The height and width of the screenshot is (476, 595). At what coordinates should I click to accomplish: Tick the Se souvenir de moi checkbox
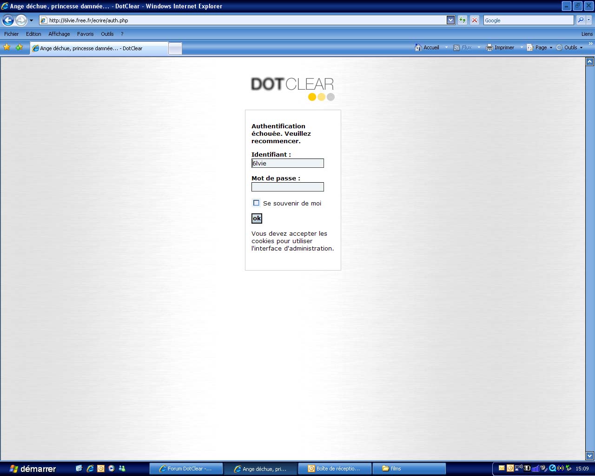256,203
